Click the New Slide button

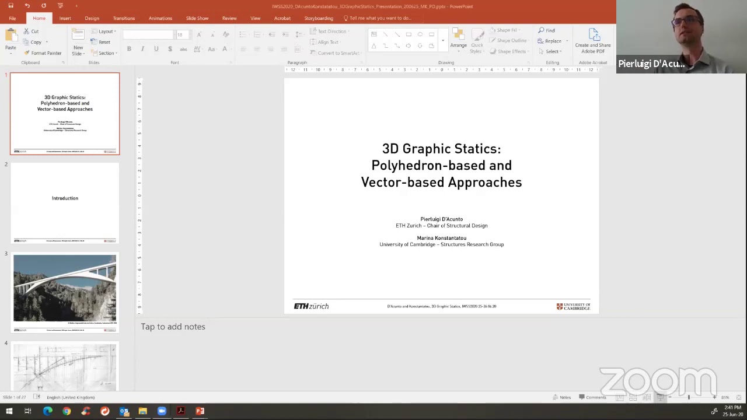78,42
